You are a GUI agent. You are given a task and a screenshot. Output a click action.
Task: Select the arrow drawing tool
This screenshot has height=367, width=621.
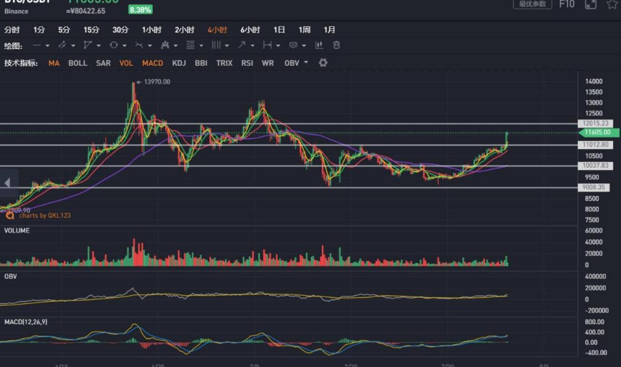point(242,45)
